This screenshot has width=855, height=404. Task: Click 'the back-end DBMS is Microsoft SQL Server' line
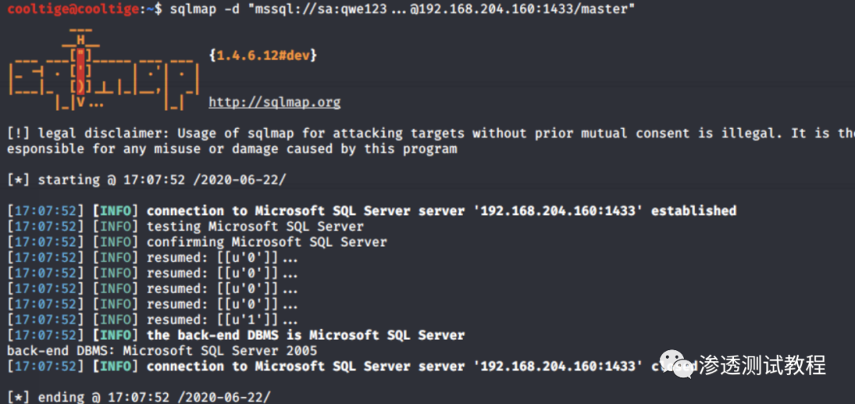pyautogui.click(x=306, y=335)
